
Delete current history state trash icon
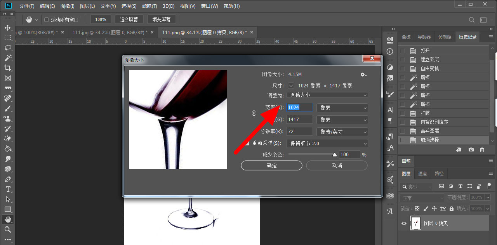[x=482, y=149]
